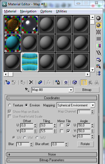Click the horizontal sample slot scrollbar thumb
This screenshot has height=164, width=105.
click(10, 74)
